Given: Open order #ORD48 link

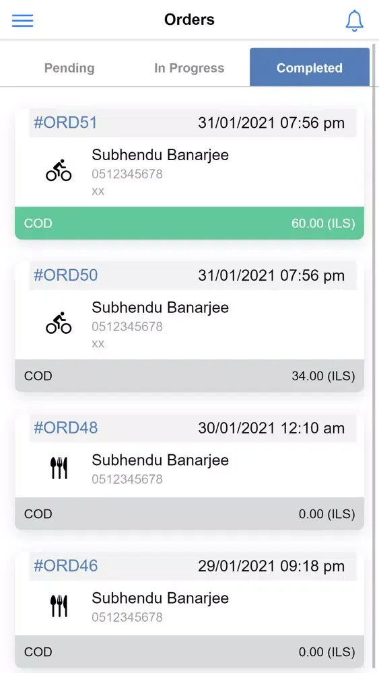Looking at the screenshot, I should 66,427.
